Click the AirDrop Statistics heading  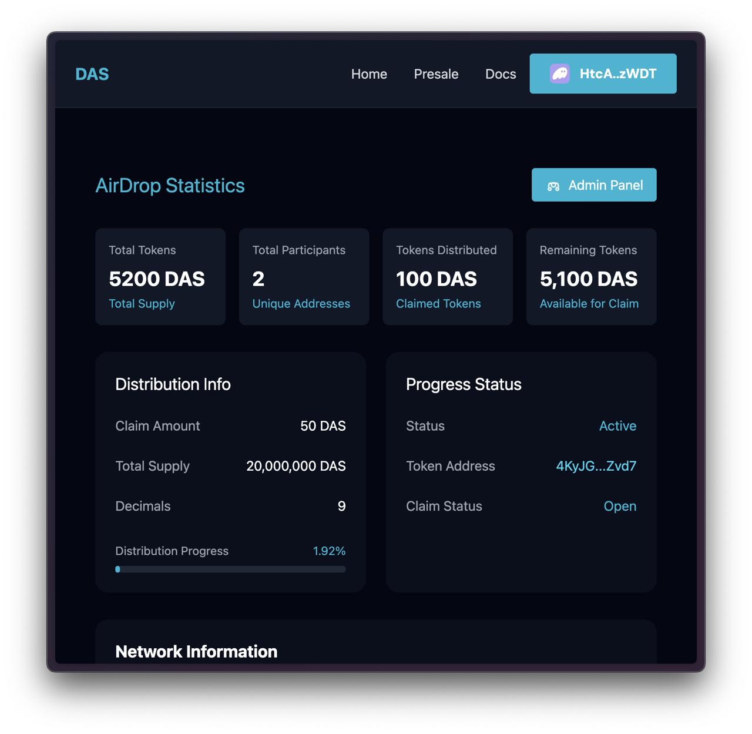[x=170, y=186]
